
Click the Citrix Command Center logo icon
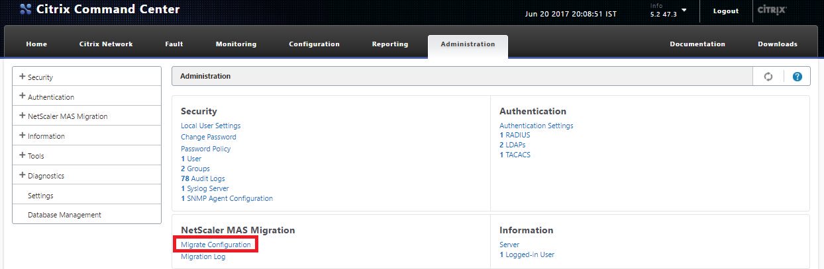(25, 11)
